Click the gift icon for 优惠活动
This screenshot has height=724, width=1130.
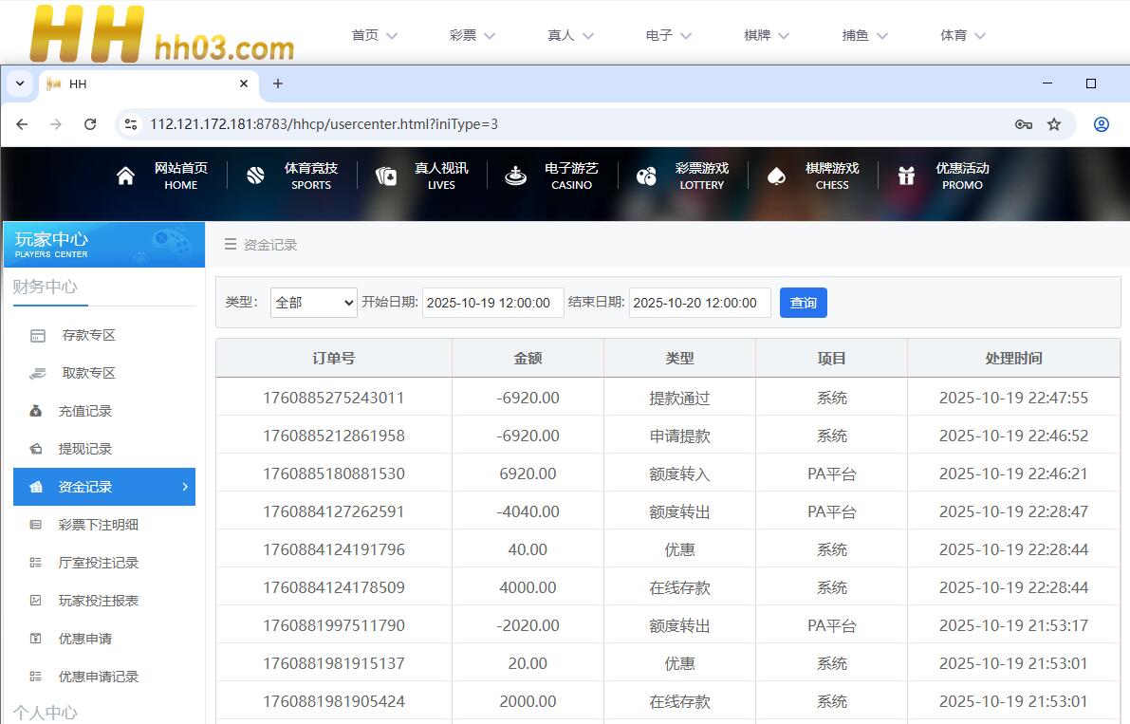[906, 176]
